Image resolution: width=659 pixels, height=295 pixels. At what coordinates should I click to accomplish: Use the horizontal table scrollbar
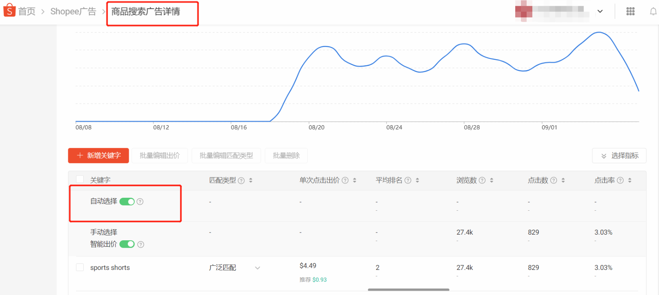click(408, 290)
